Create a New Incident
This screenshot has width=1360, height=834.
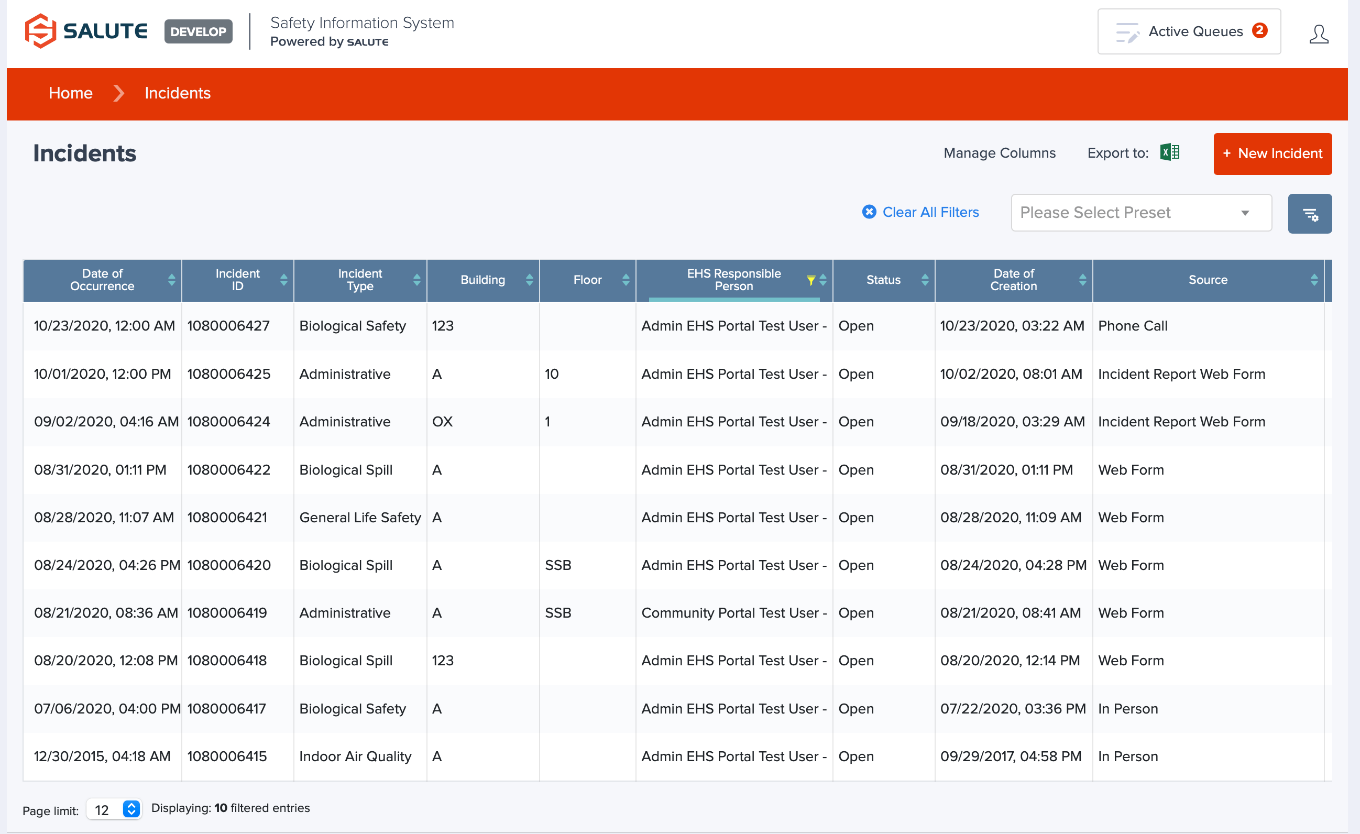pos(1271,153)
